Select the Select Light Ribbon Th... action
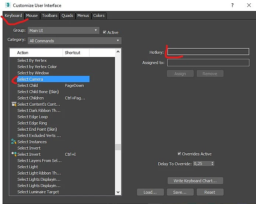The width and height of the screenshot is (256, 204). pos(39,173)
